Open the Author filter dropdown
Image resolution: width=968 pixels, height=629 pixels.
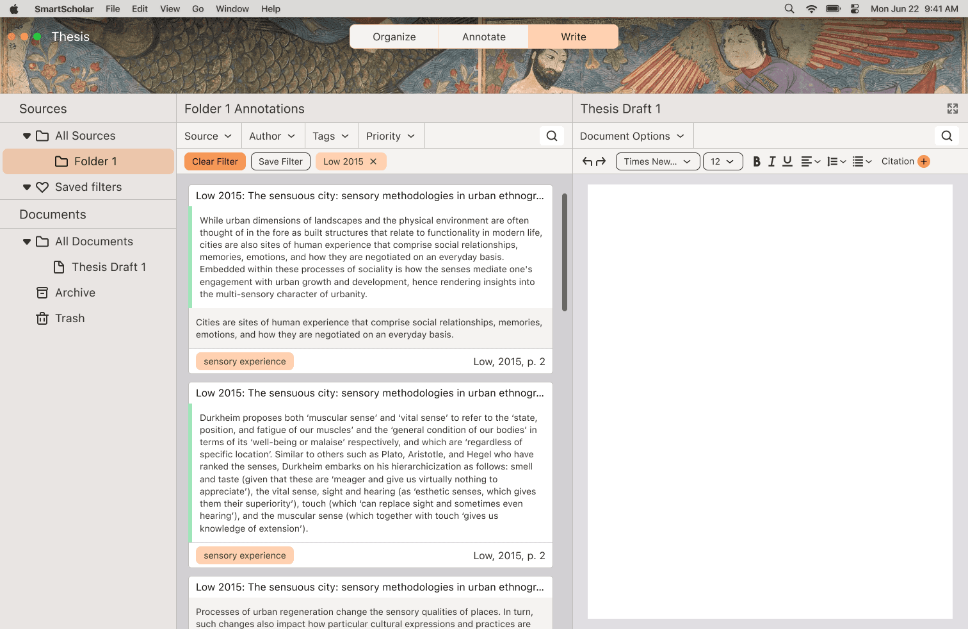[273, 136]
